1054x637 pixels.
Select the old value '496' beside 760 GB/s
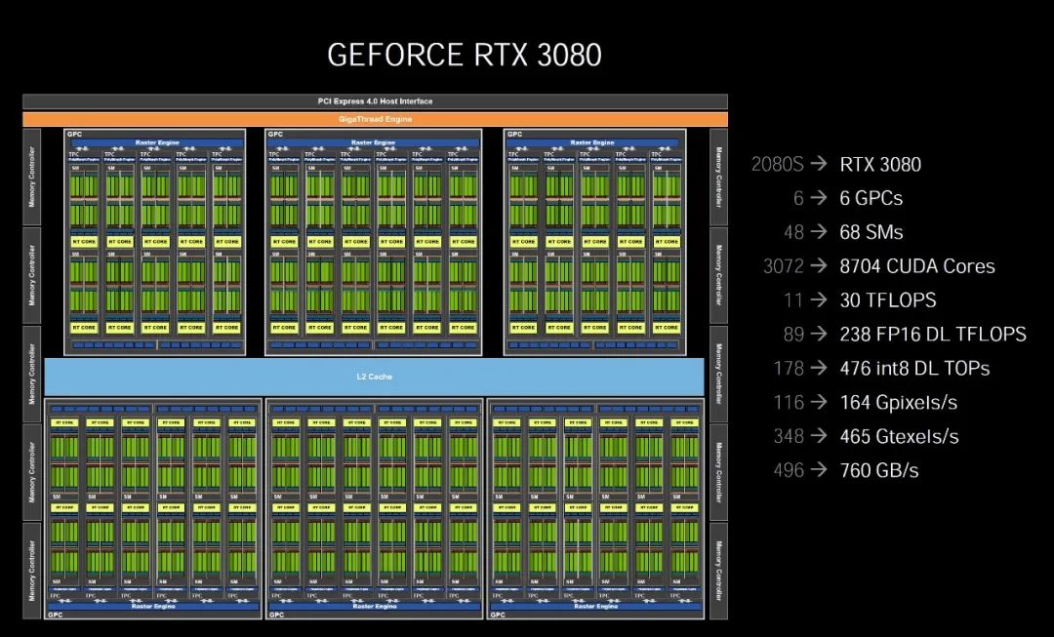point(789,470)
